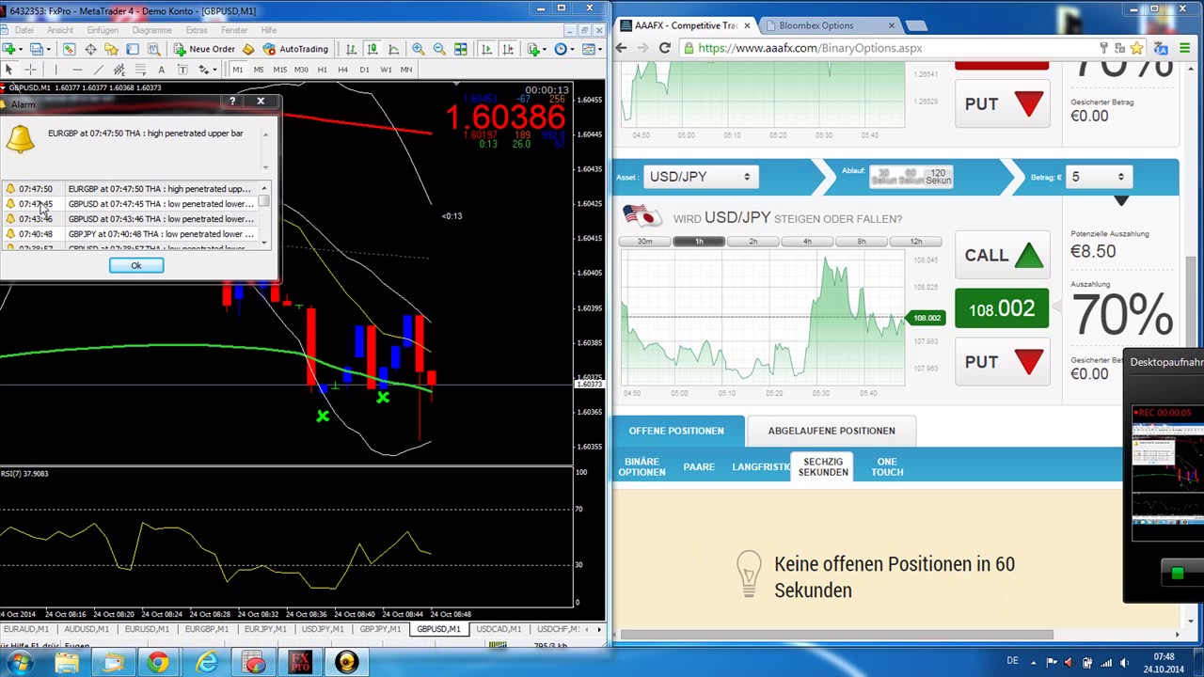Switch to the EURUSD,M1 chart tab
The width and height of the screenshot is (1204, 677).
pyautogui.click(x=147, y=629)
